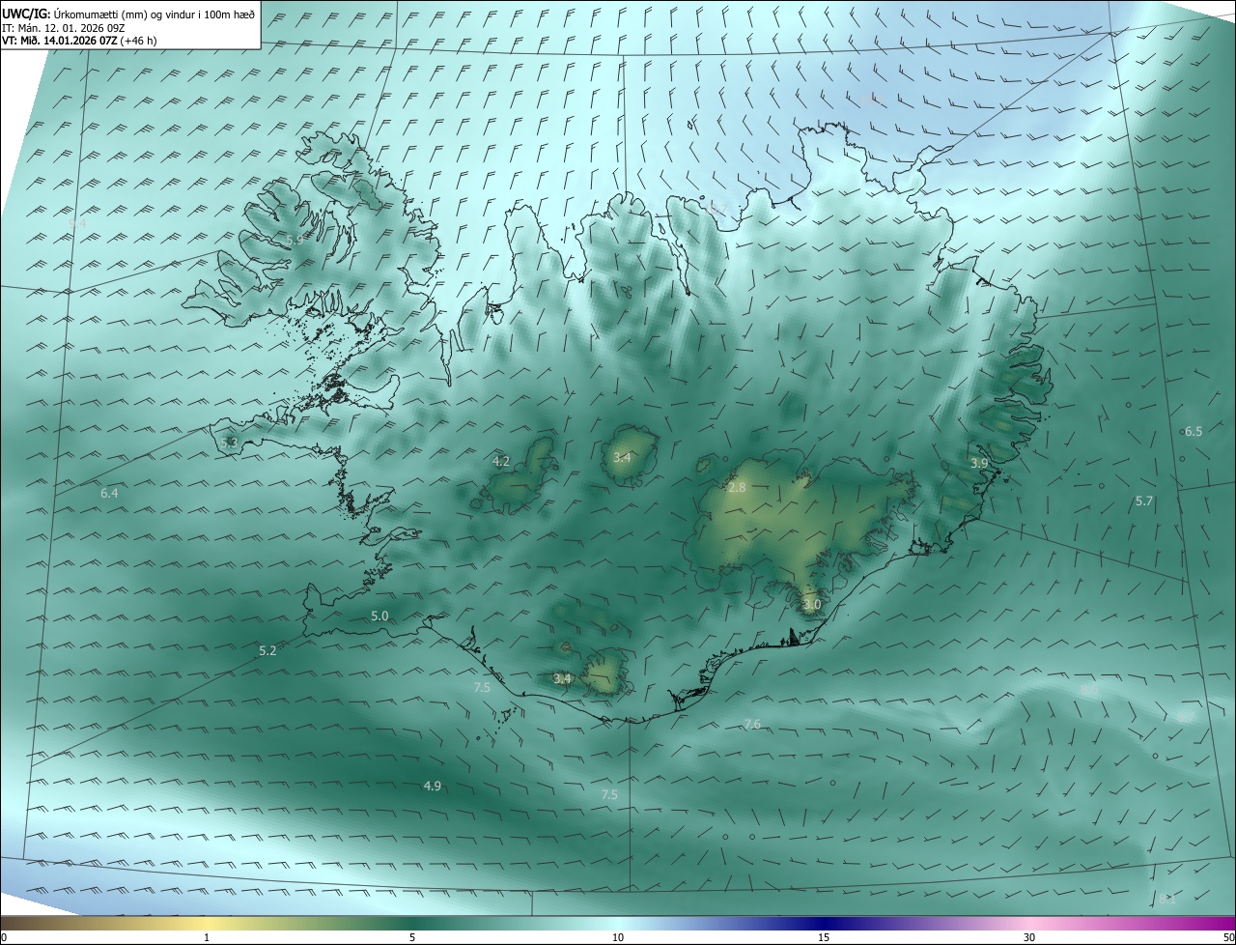1236x945 pixels.
Task: Select the 3.0 value label
Action: tap(812, 605)
